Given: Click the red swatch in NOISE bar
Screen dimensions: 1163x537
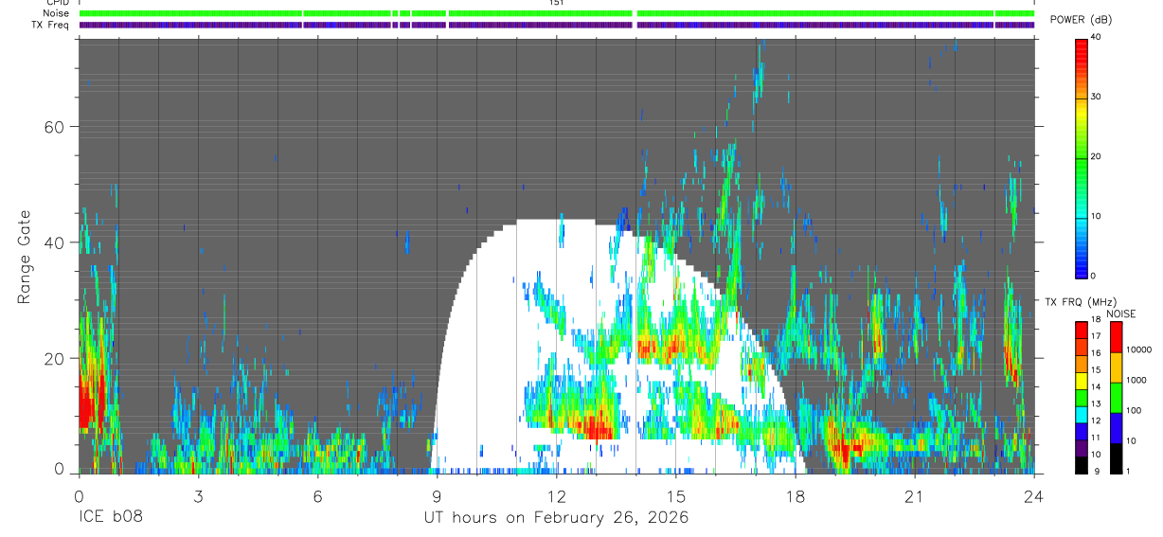Looking at the screenshot, I should pos(1116,337).
